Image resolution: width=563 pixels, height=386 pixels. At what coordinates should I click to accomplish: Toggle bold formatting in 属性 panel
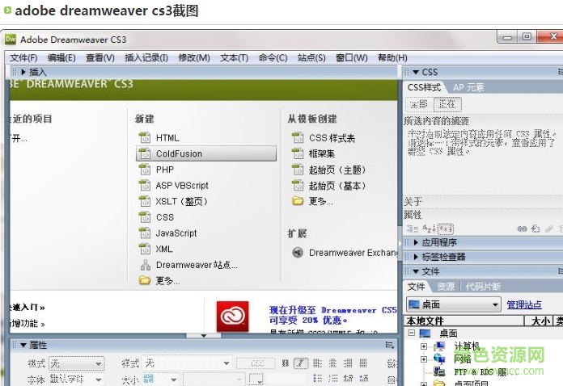(x=286, y=363)
